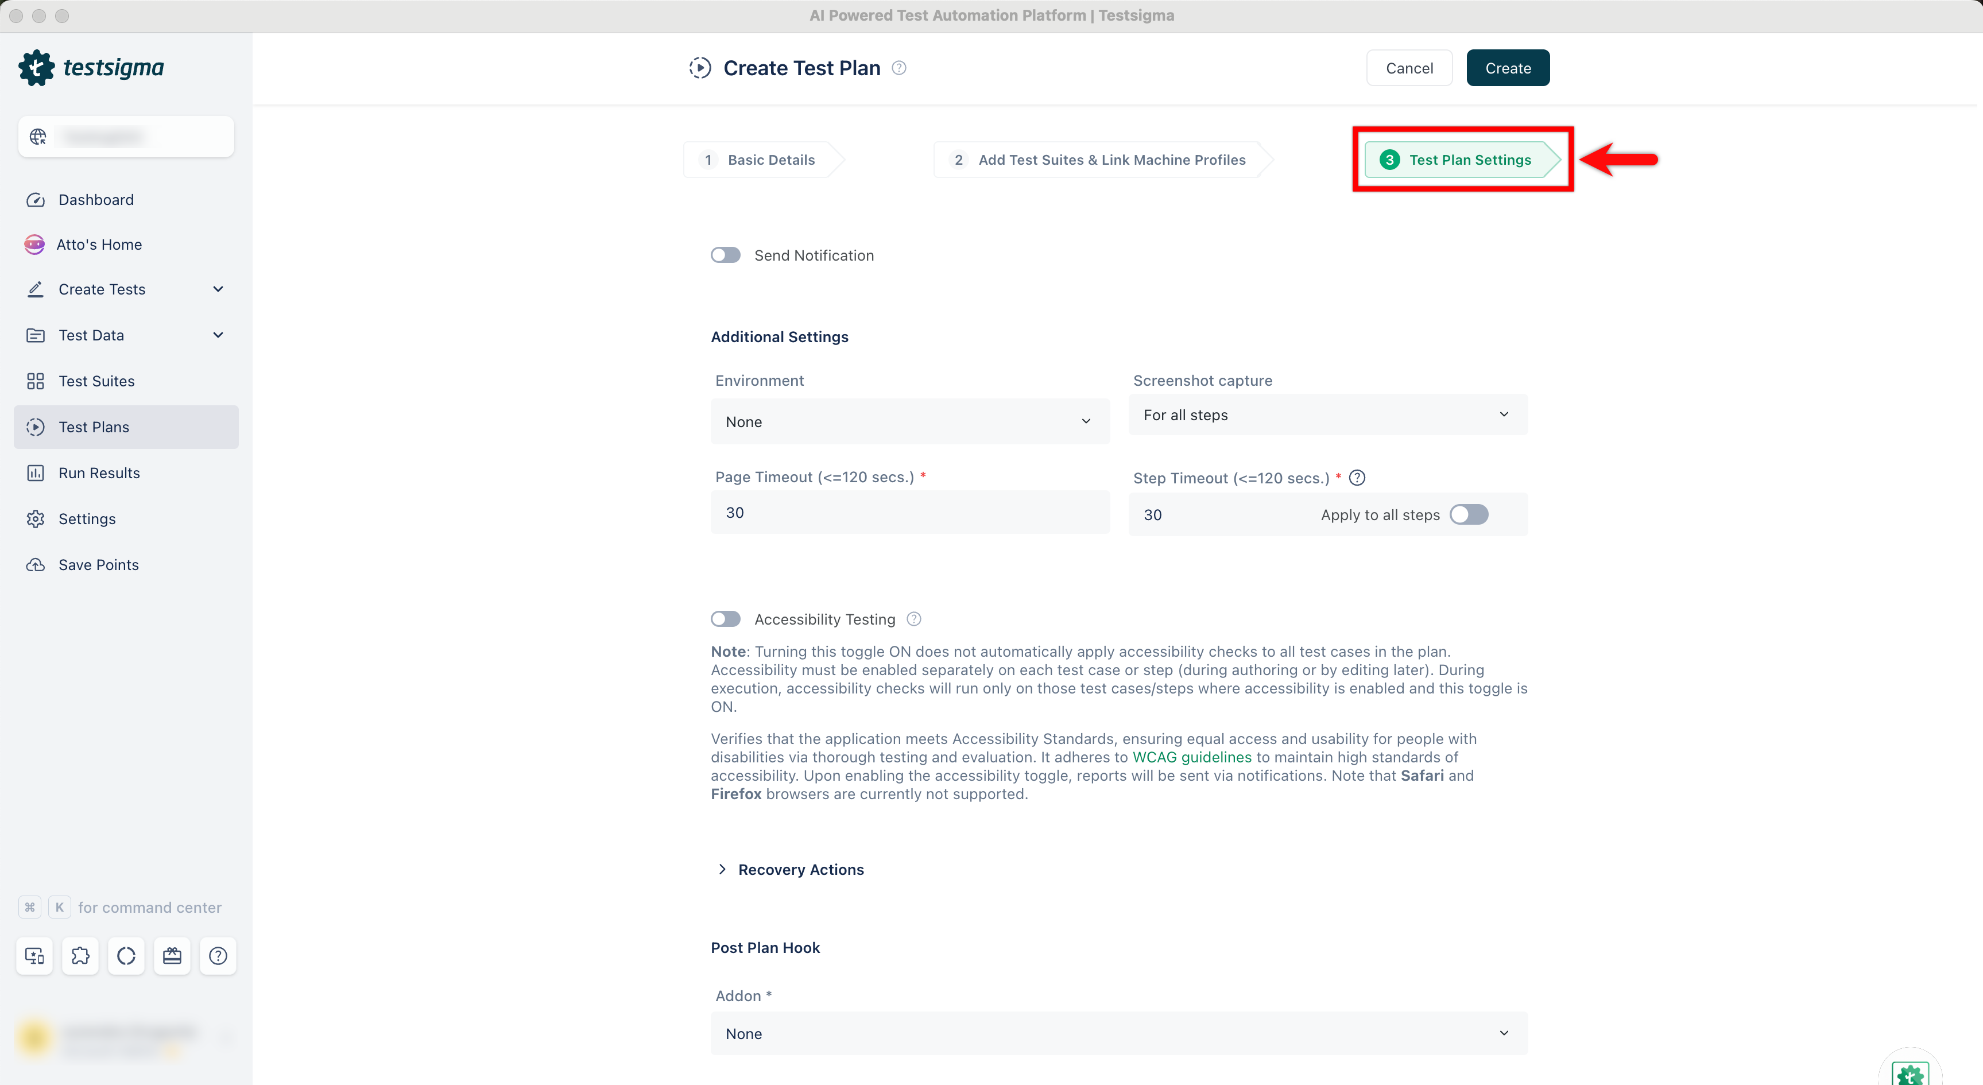1983x1085 pixels.
Task: Select Test Plans in the sidebar
Action: 126,427
